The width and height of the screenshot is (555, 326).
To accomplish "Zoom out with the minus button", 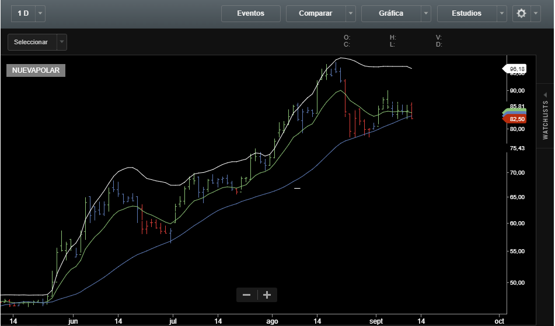I will coord(246,295).
